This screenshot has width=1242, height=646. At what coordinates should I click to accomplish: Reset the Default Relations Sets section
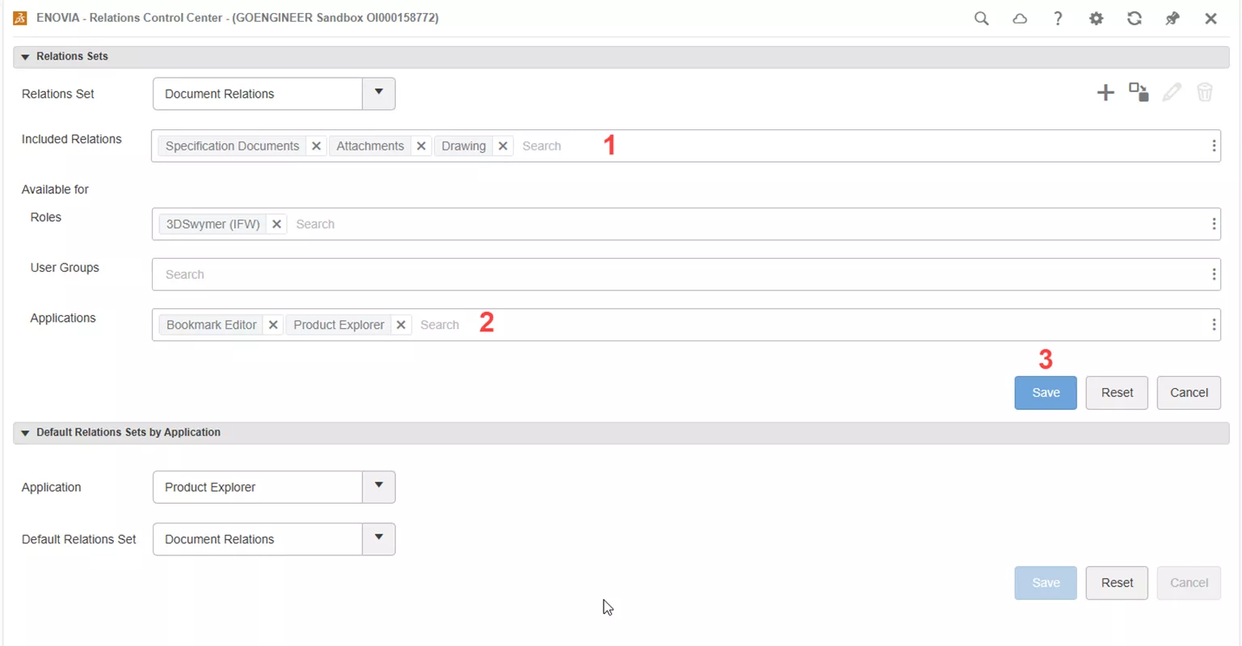coord(1117,583)
